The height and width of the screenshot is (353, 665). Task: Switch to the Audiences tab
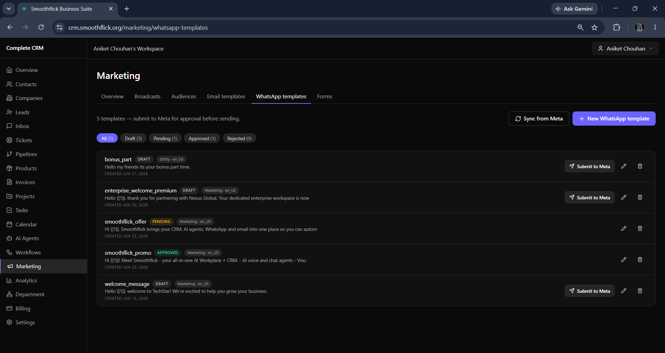184,97
